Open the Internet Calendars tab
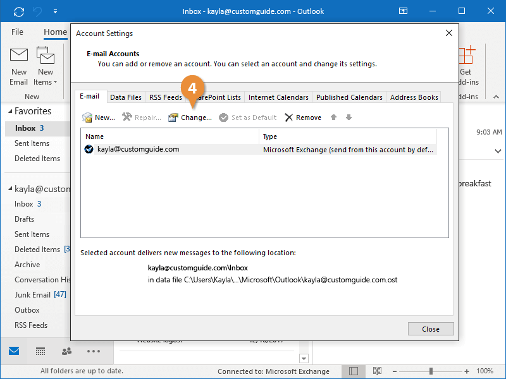The image size is (506, 379). point(278,97)
